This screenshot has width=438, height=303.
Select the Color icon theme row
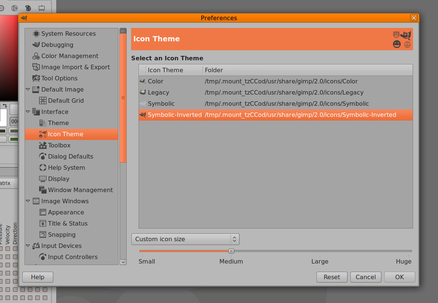click(x=276, y=81)
